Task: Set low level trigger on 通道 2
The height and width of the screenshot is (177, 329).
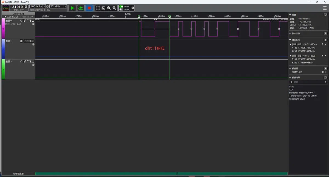Action: [x=33, y=62]
